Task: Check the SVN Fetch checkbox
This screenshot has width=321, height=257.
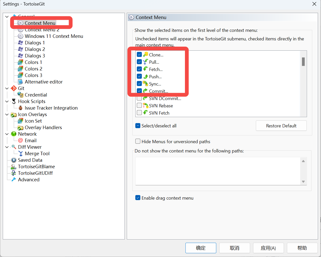Action: [139, 113]
